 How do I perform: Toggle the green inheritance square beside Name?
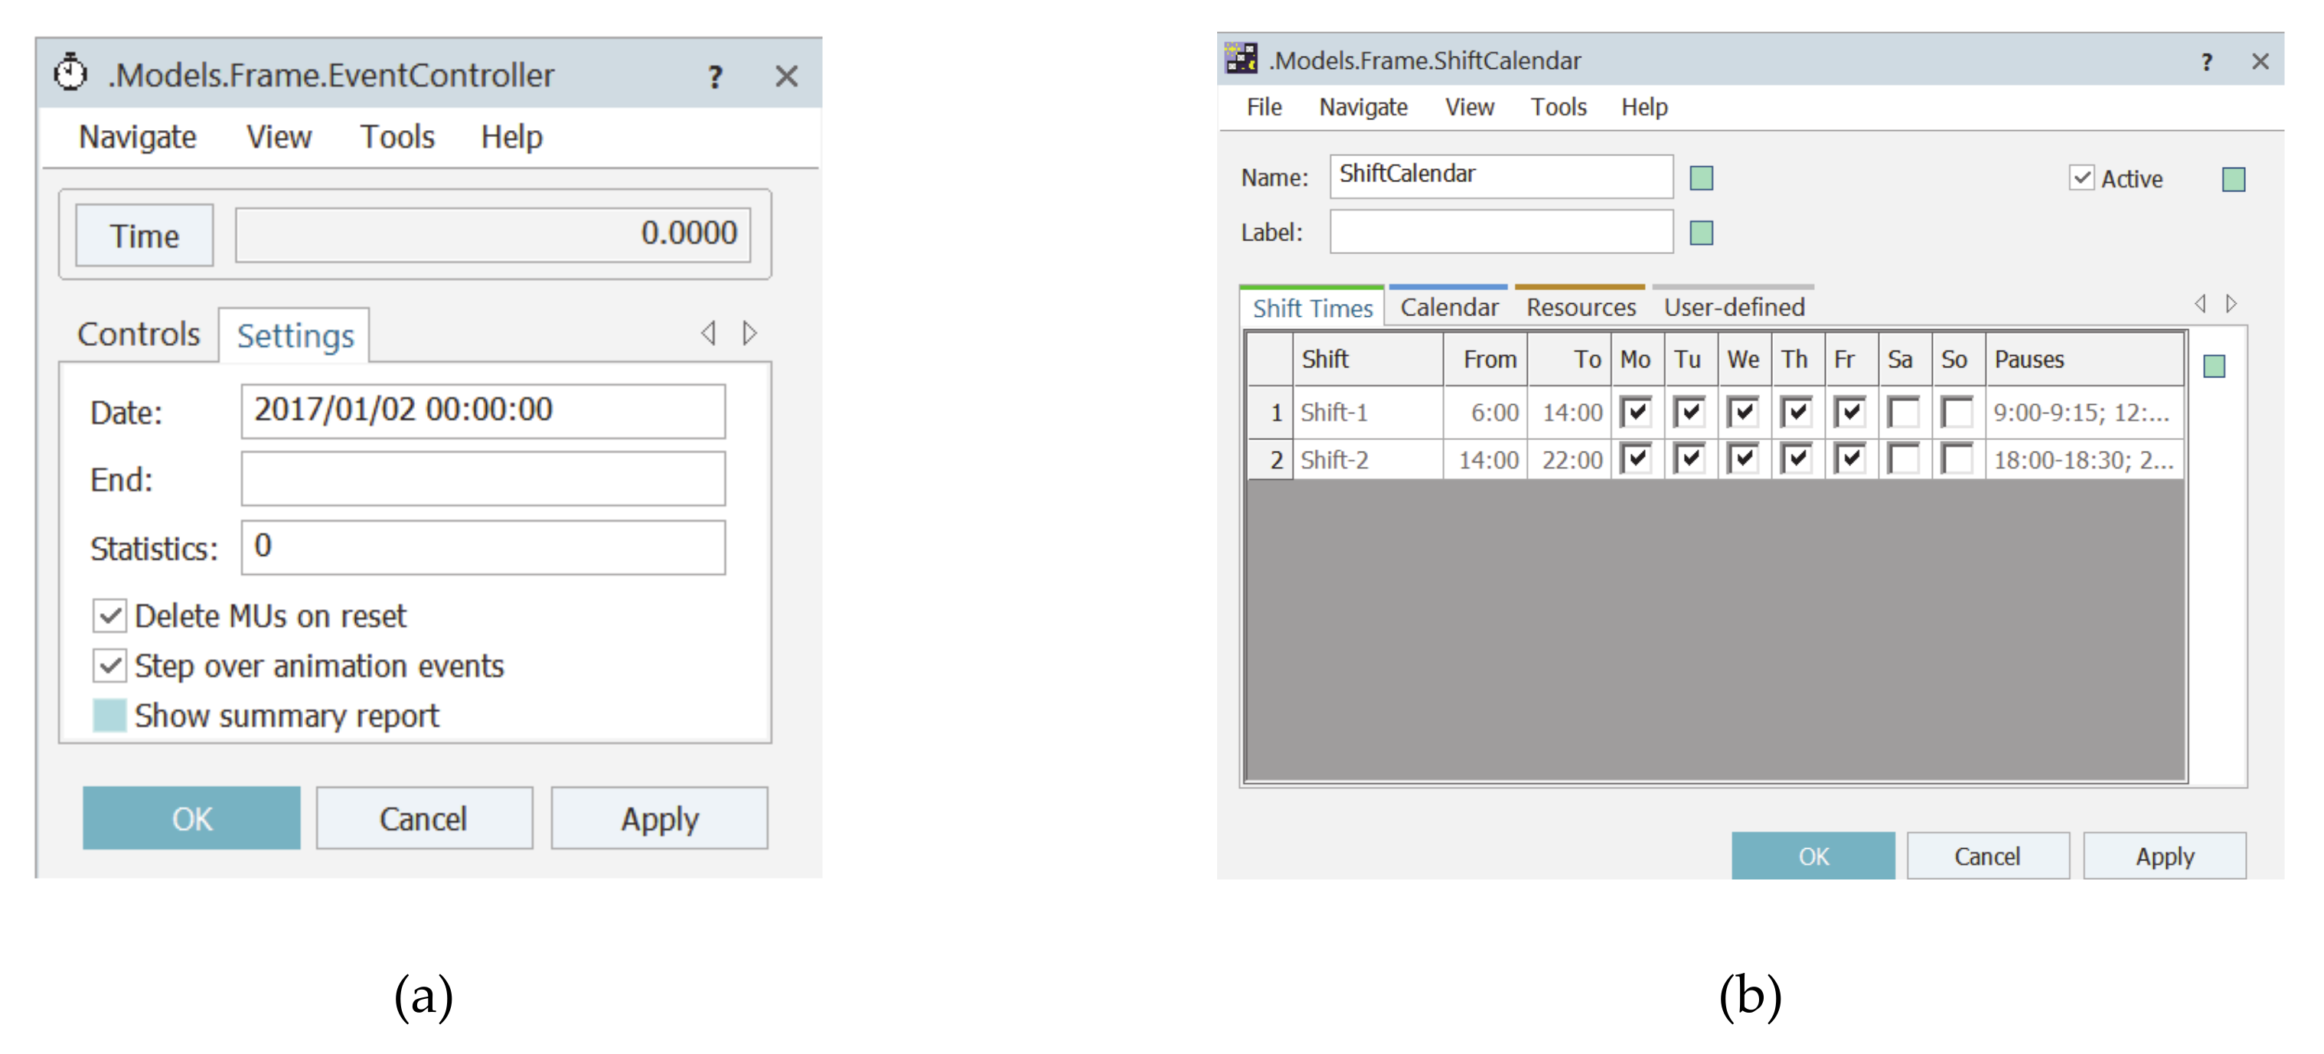(1701, 178)
